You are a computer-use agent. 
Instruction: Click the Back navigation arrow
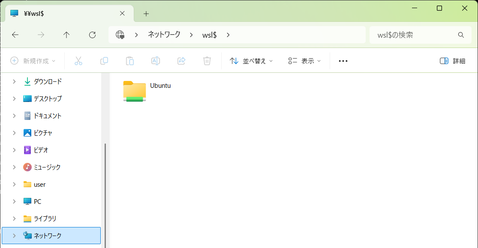coord(15,35)
